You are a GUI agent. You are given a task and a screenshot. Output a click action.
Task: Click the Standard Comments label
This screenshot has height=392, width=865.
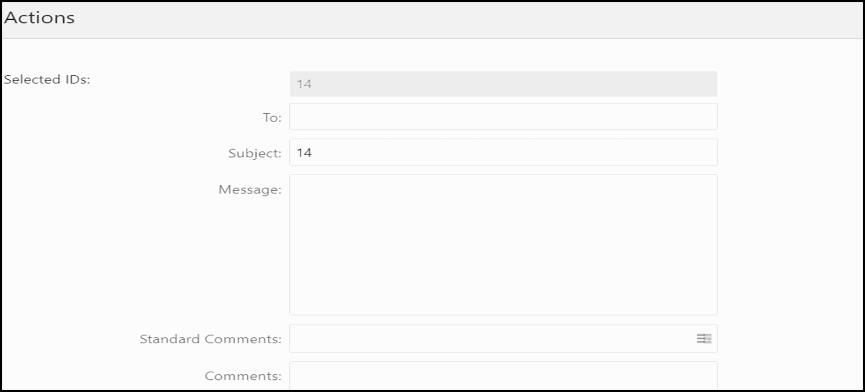pyautogui.click(x=210, y=339)
